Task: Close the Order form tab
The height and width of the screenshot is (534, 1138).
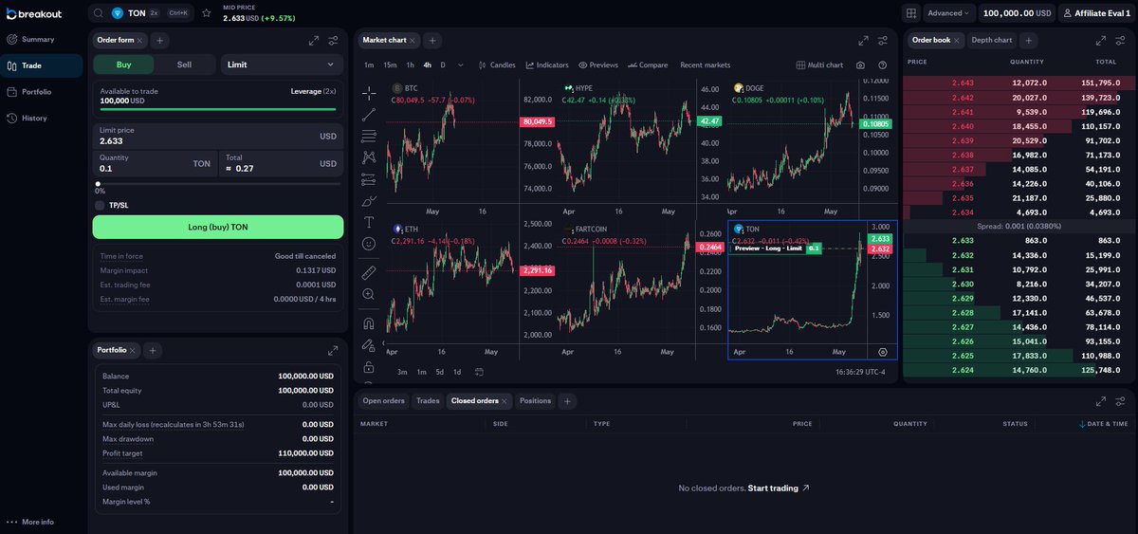Action: pyautogui.click(x=140, y=41)
